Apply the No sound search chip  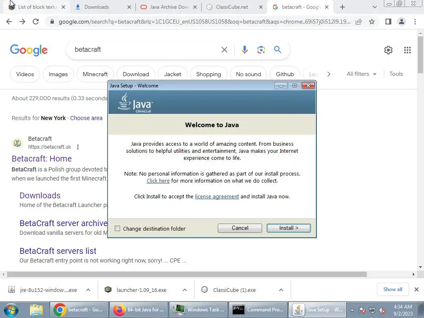(248, 74)
